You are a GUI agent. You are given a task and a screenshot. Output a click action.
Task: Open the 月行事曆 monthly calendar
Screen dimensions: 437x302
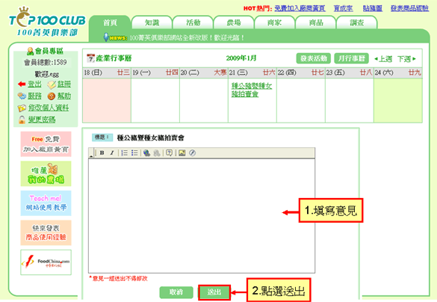tap(351, 58)
